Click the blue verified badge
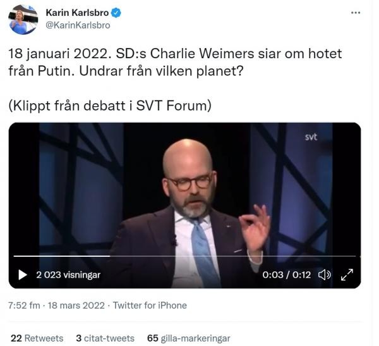Viewport: 379px width, 346px height. click(x=116, y=13)
